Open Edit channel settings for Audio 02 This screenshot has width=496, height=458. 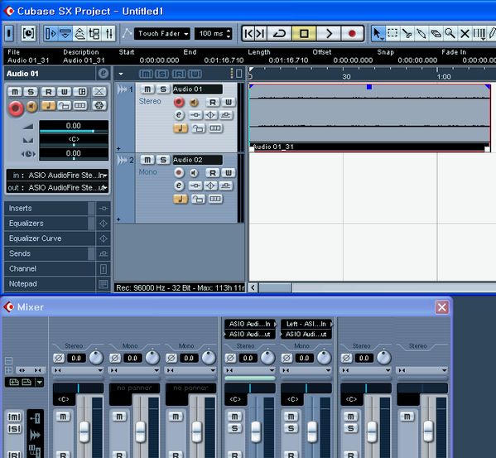(x=179, y=186)
